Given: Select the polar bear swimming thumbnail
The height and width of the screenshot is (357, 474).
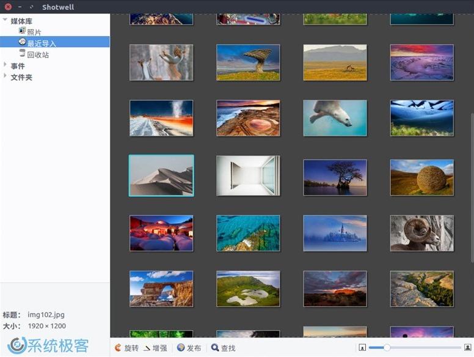Looking at the screenshot, I should tap(335, 118).
